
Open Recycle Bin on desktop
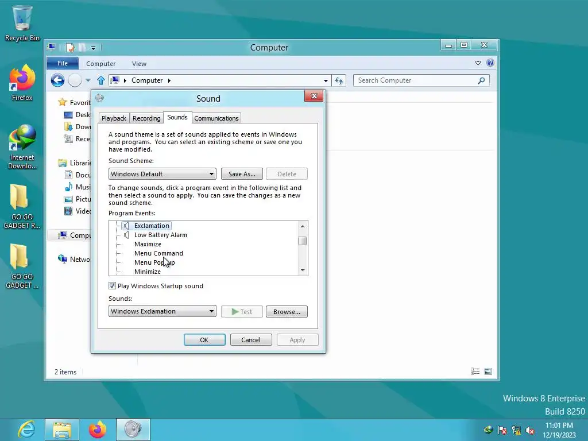point(22,23)
